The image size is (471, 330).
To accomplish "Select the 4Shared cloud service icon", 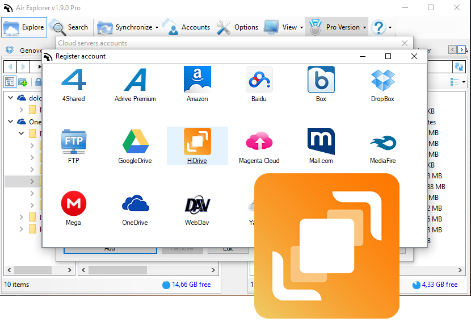I will 73,85.
